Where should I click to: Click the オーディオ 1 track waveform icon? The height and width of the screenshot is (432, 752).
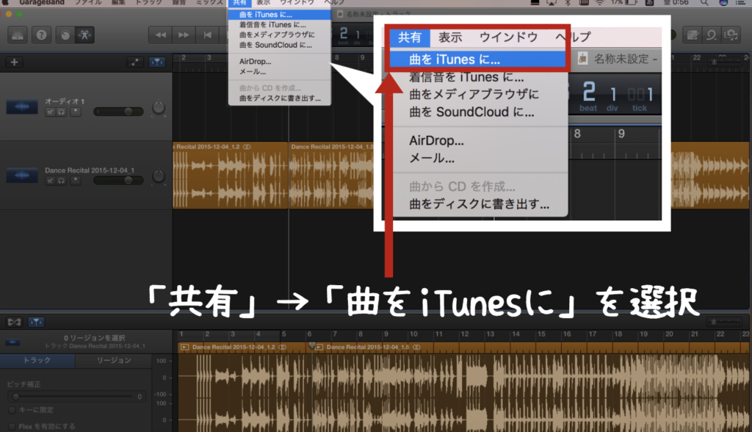(22, 107)
